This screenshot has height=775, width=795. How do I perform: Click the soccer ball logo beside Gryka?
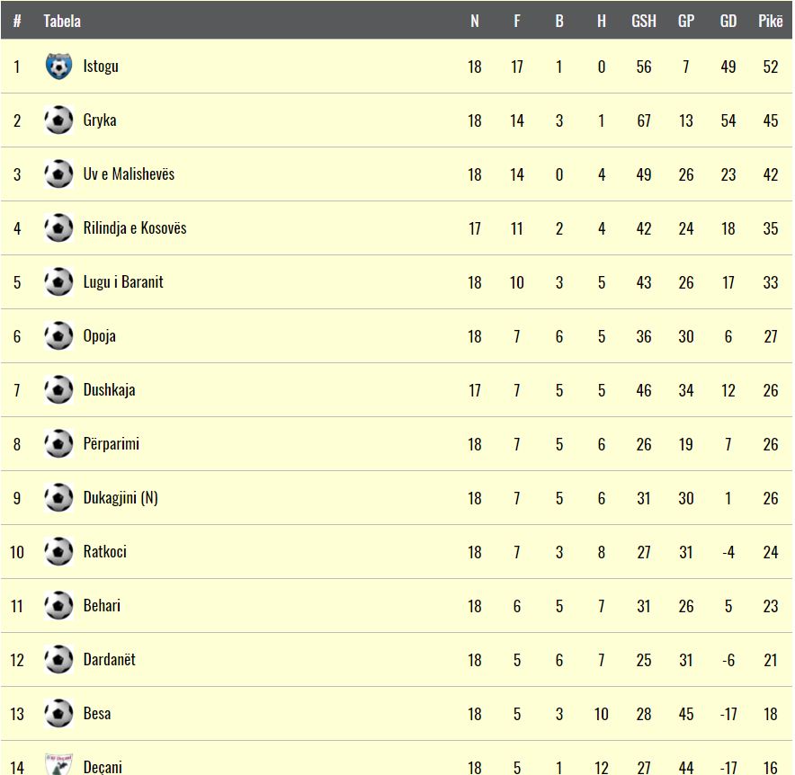(58, 120)
